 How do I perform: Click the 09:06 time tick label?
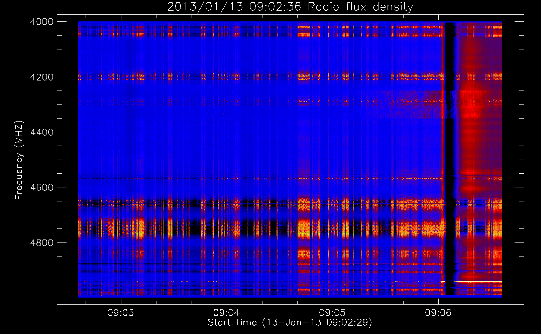coord(438,313)
